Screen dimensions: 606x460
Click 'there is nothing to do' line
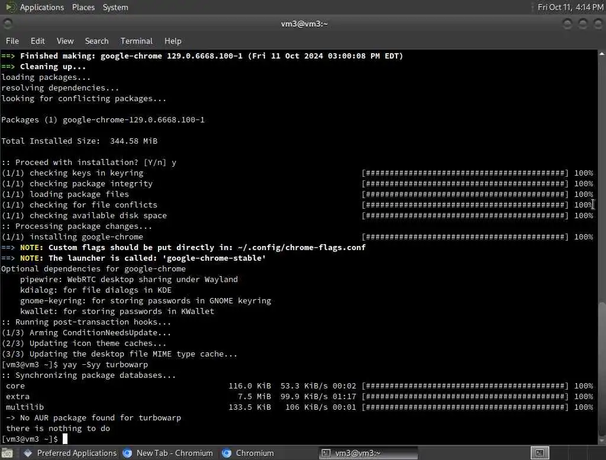pyautogui.click(x=58, y=428)
